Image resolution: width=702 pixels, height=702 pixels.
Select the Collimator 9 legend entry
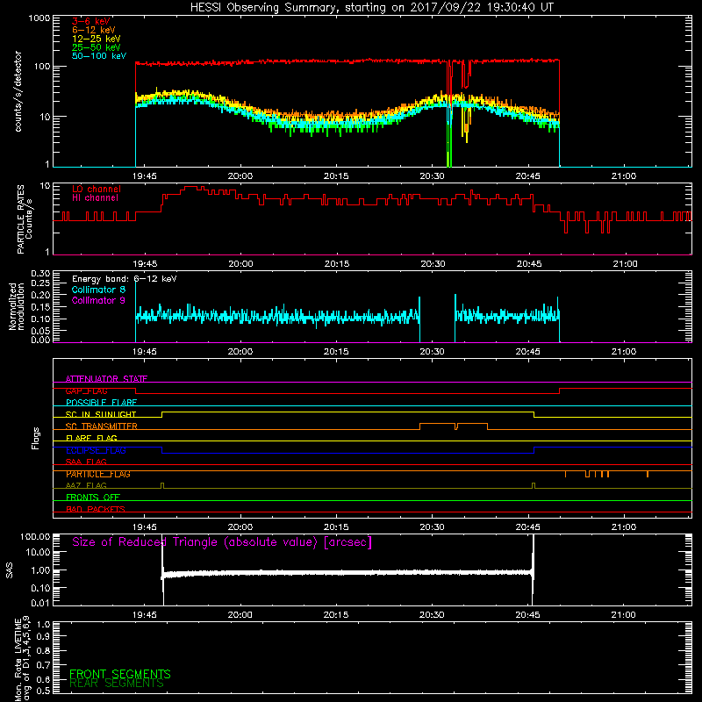(x=98, y=300)
